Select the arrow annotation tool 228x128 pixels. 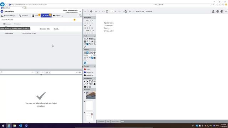pos(87,84)
